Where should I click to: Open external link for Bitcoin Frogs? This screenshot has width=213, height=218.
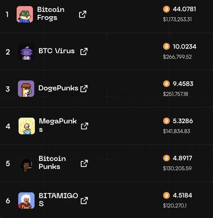coord(83,14)
